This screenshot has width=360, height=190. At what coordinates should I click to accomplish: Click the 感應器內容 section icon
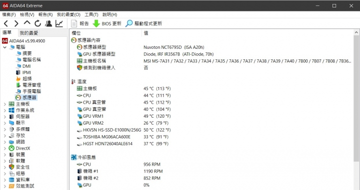(x=73, y=40)
